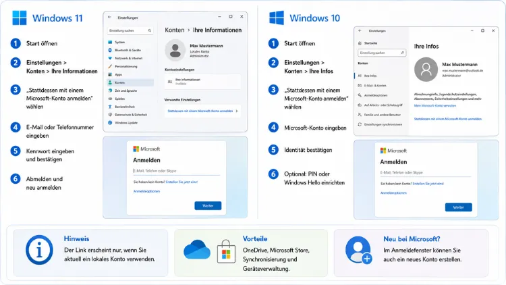506x285 pixels.
Task: Click the E-Mail, Telefon oder Skype field, Windows 11
Action: (177, 171)
